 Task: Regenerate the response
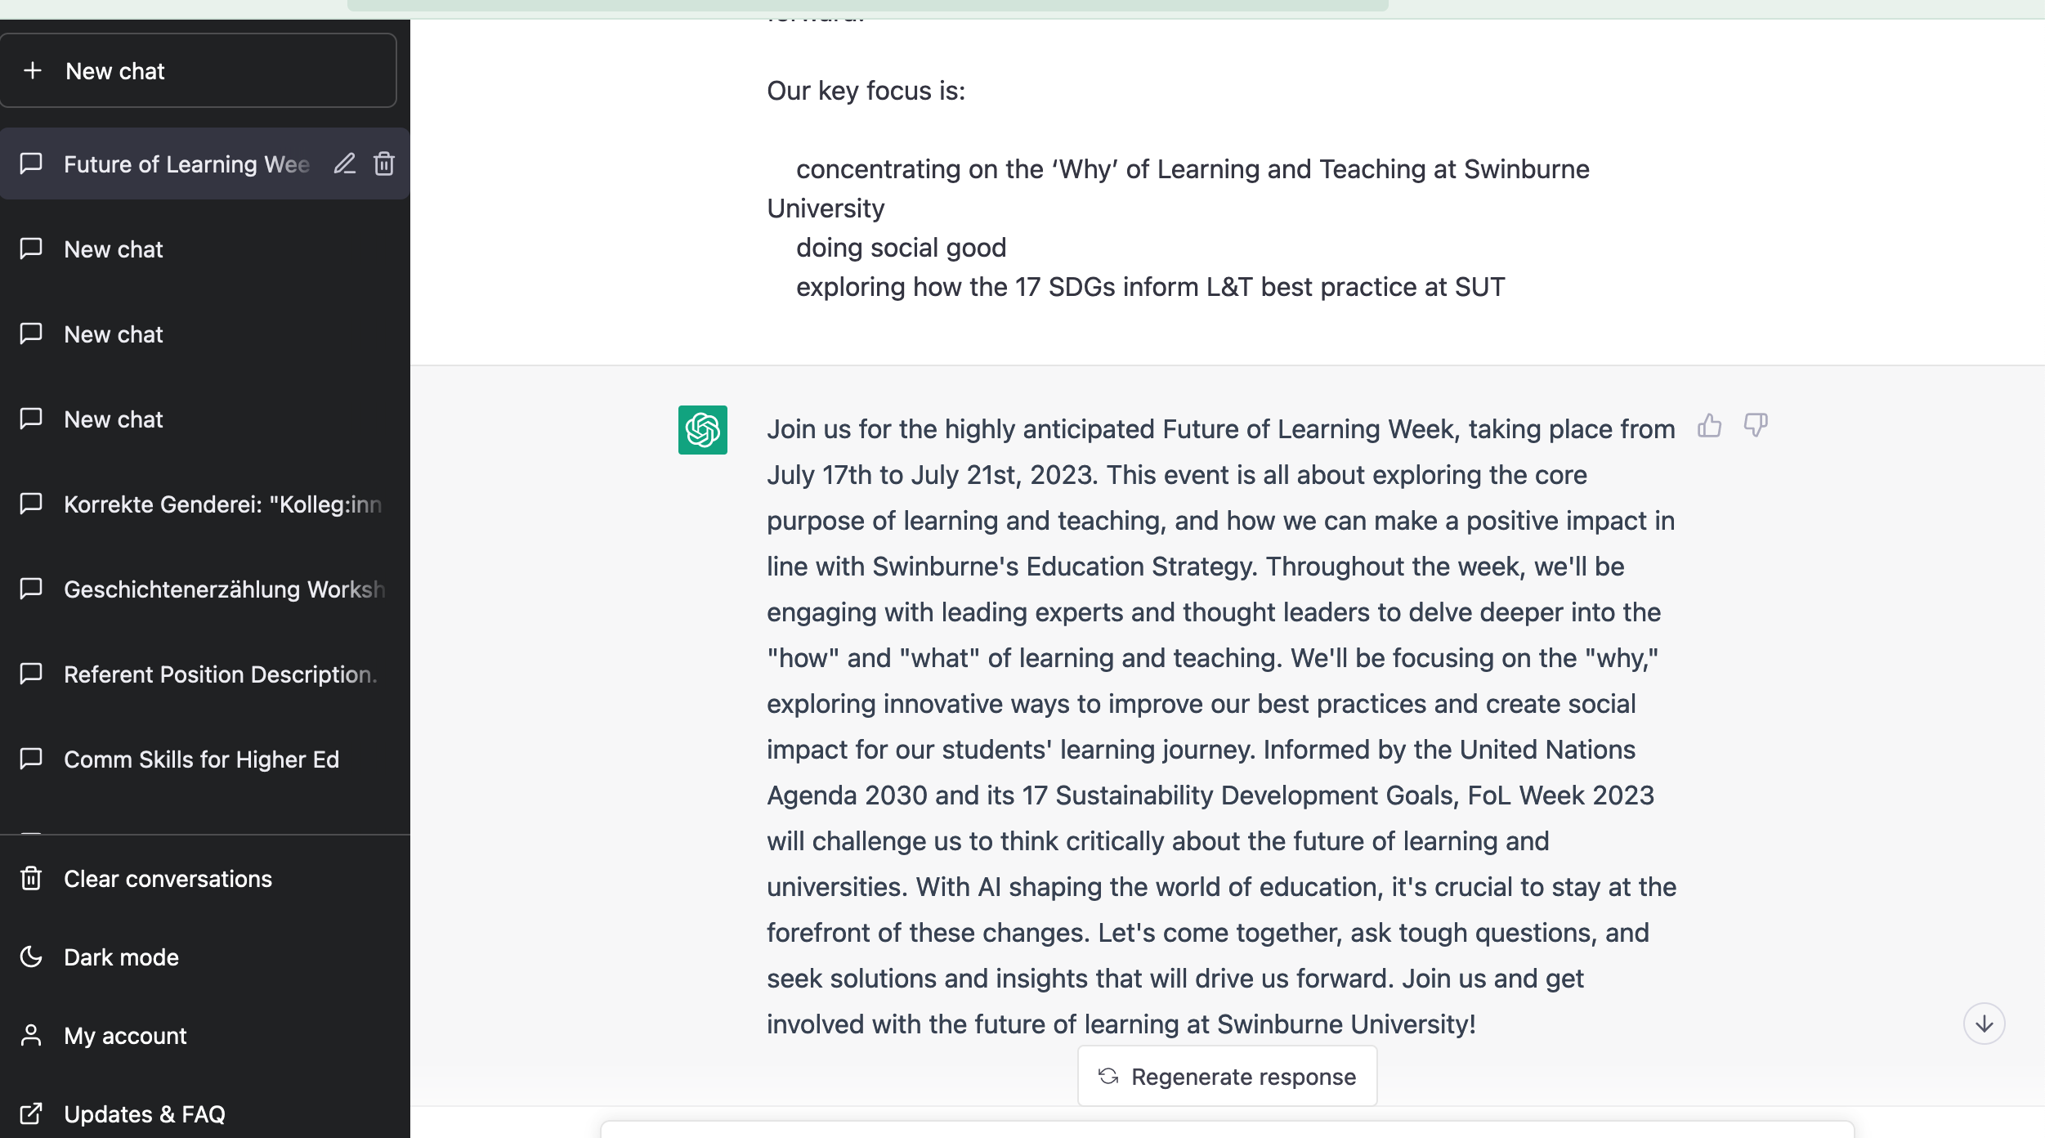tap(1227, 1077)
